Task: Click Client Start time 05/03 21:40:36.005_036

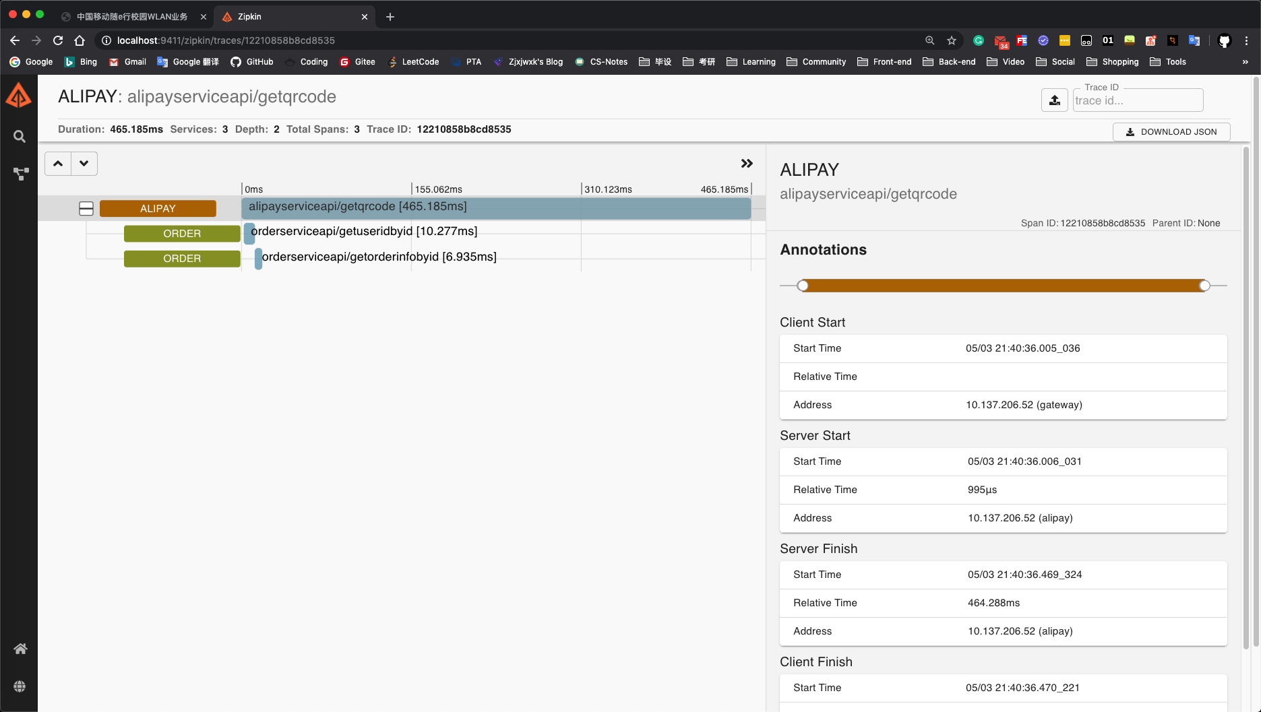Action: pyautogui.click(x=1022, y=348)
